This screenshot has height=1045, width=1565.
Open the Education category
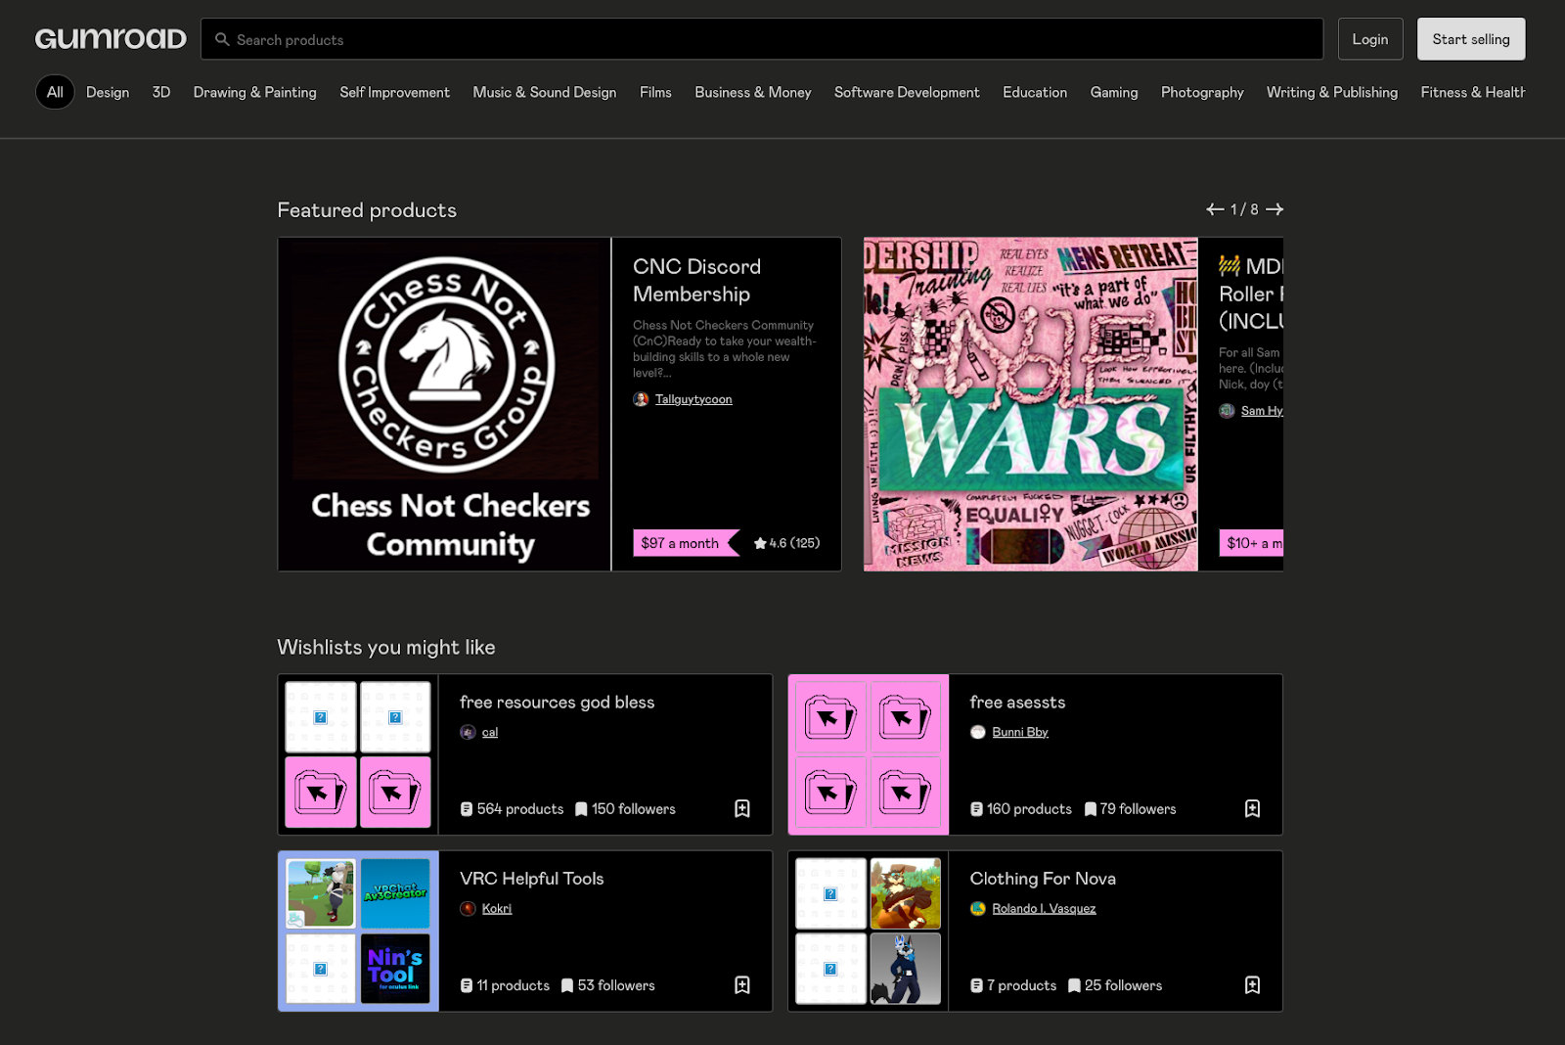coord(1035,92)
